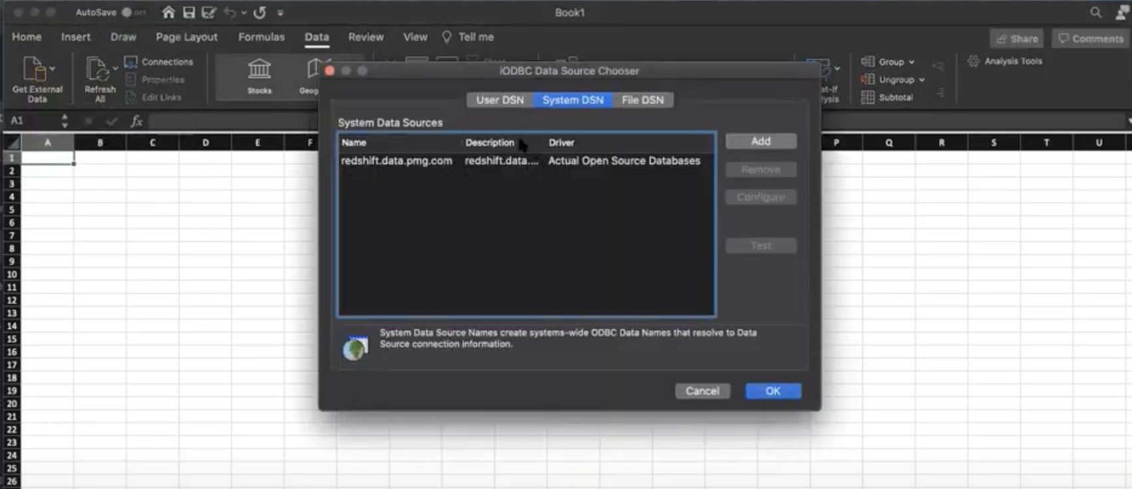
Task: Select row 10 header
Action: click(11, 274)
